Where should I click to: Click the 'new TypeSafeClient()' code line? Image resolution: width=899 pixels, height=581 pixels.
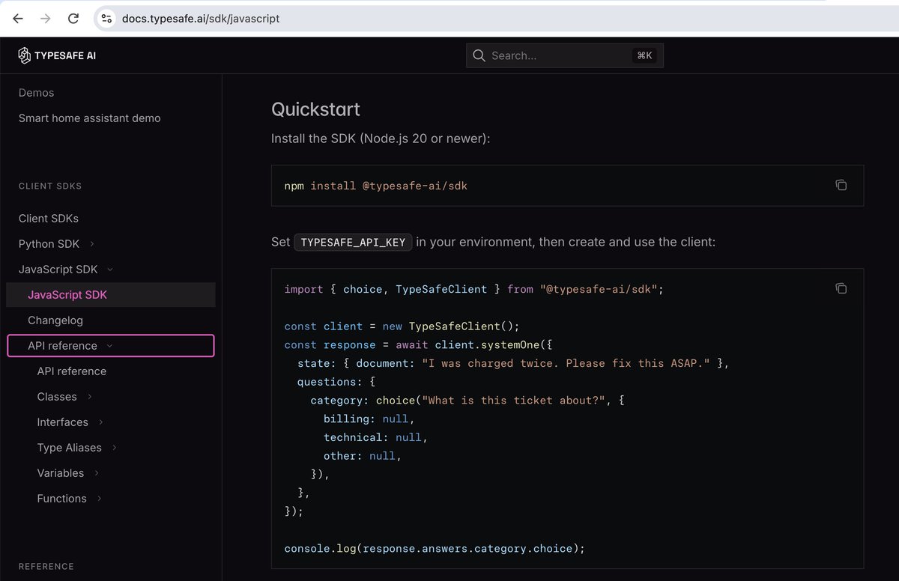[x=402, y=326]
